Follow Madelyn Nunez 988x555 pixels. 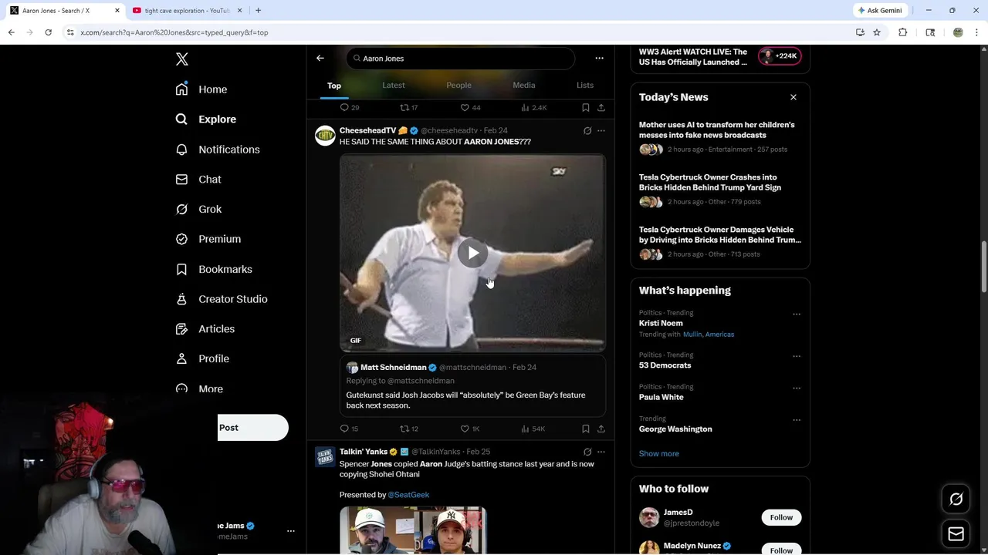pos(781,550)
